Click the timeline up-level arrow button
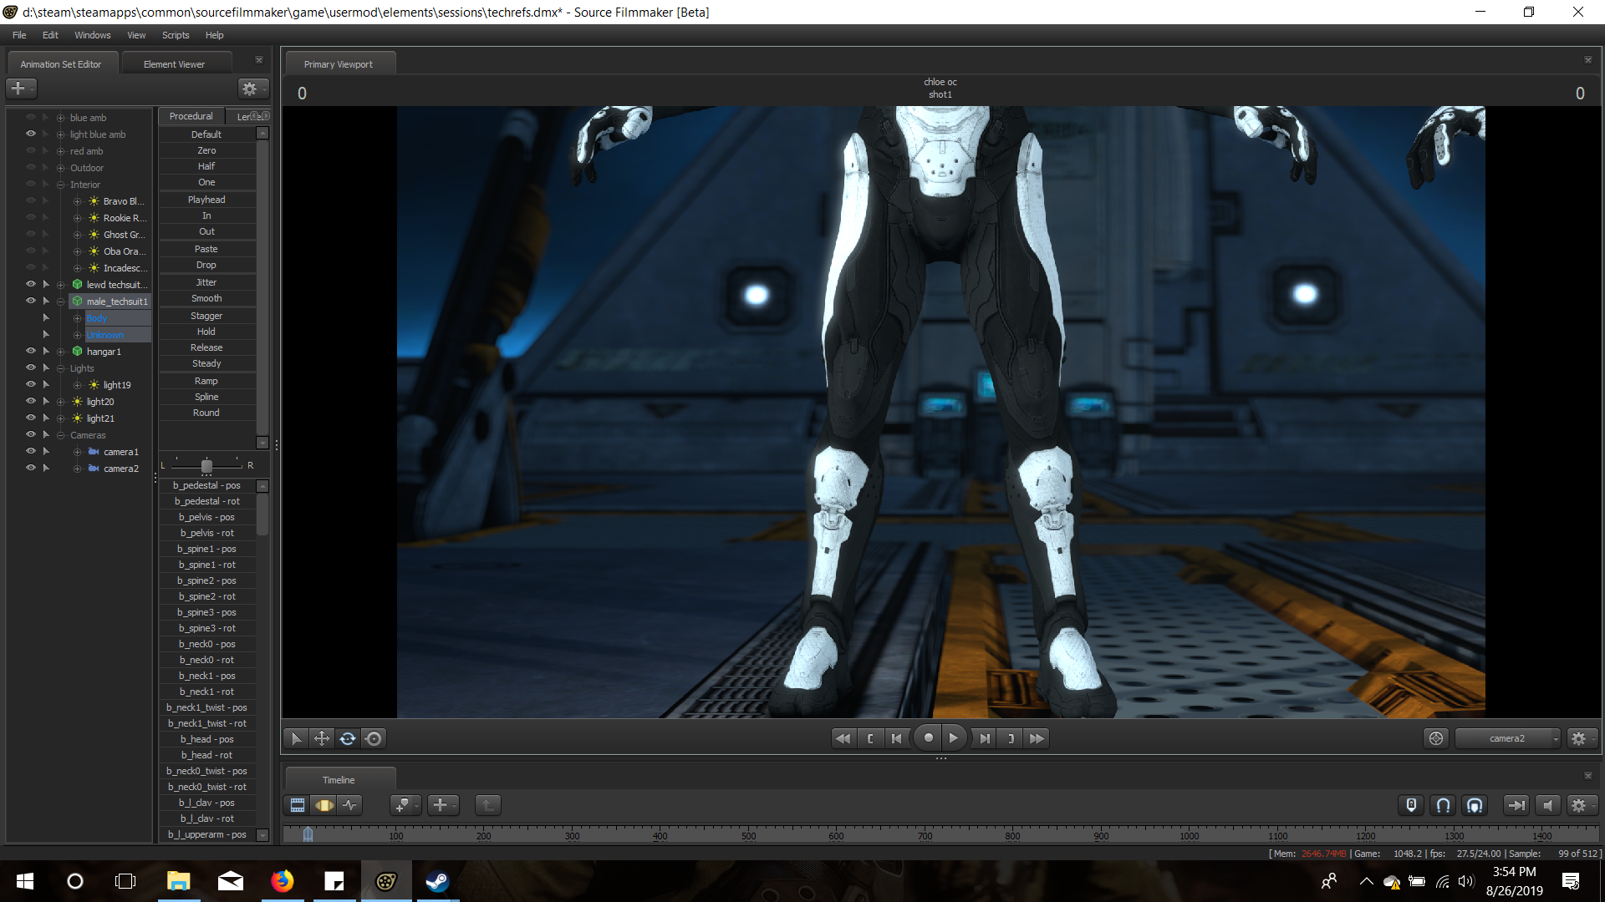This screenshot has height=902, width=1605. [487, 805]
